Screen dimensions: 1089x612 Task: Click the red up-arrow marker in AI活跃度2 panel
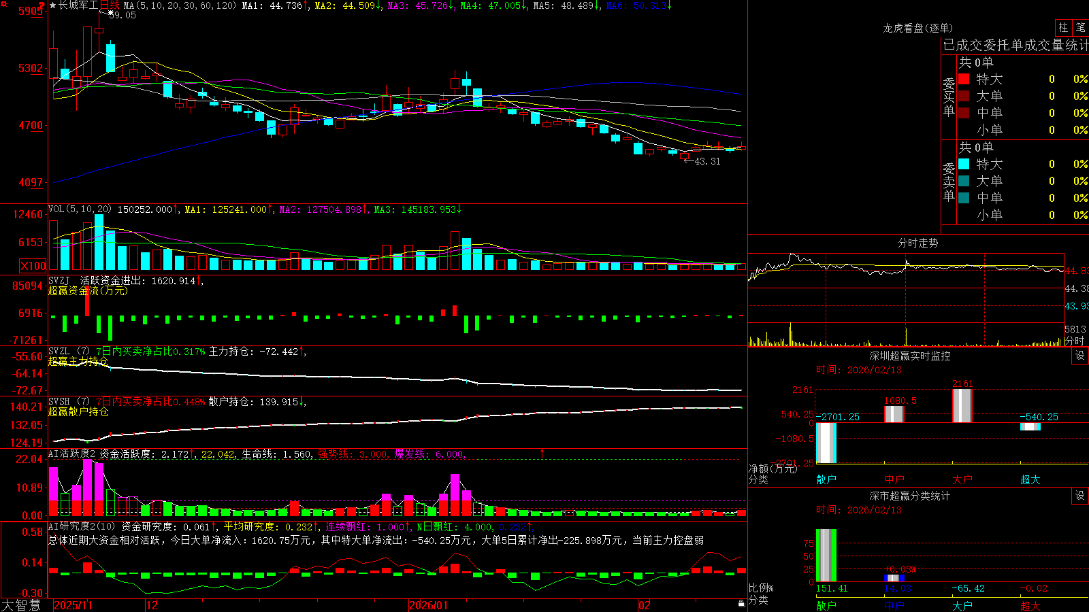coord(542,453)
